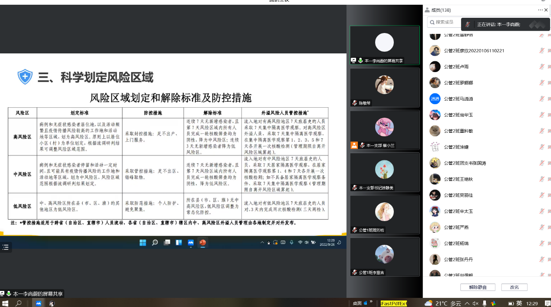Click the 解除静音 (unmute) button

(478, 287)
